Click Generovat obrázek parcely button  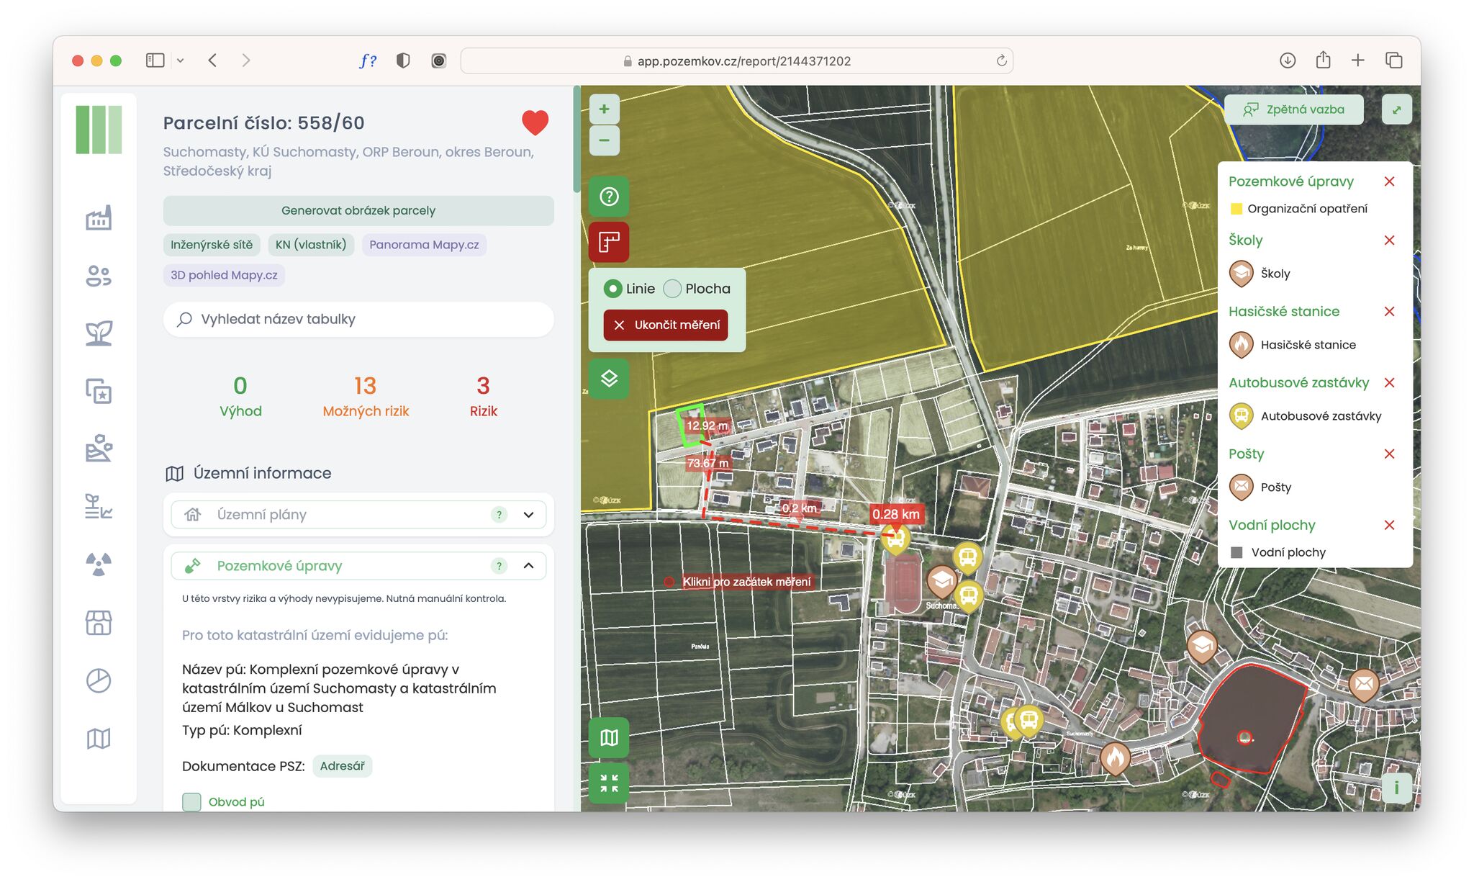click(x=358, y=210)
